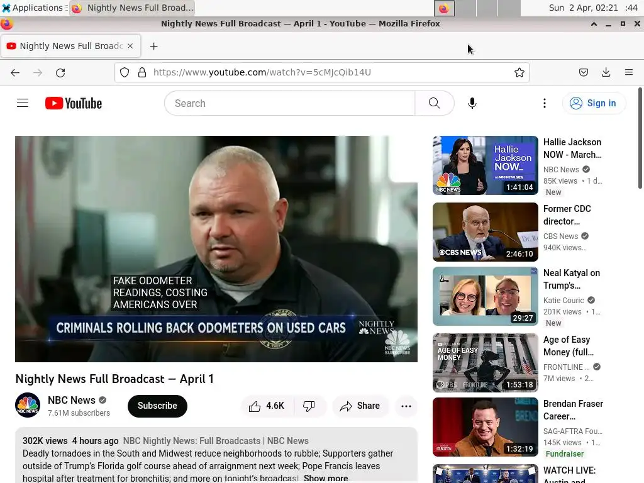The height and width of the screenshot is (483, 644).
Task: Go back with browser back arrow
Action: pos(15,73)
